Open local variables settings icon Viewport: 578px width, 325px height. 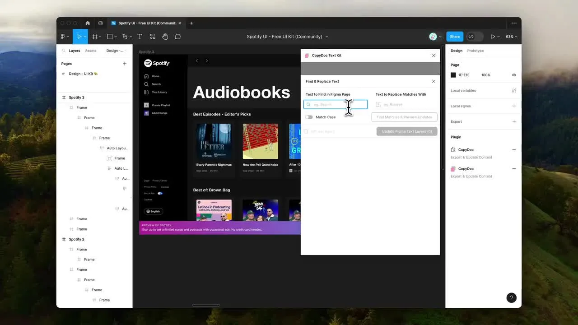point(514,91)
